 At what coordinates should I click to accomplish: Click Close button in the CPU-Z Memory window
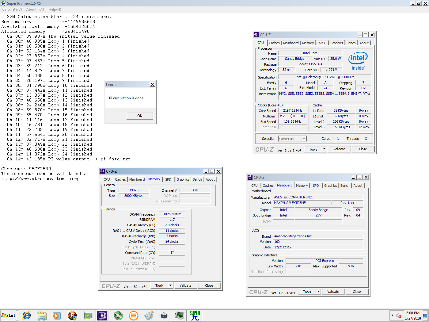pos(209,286)
